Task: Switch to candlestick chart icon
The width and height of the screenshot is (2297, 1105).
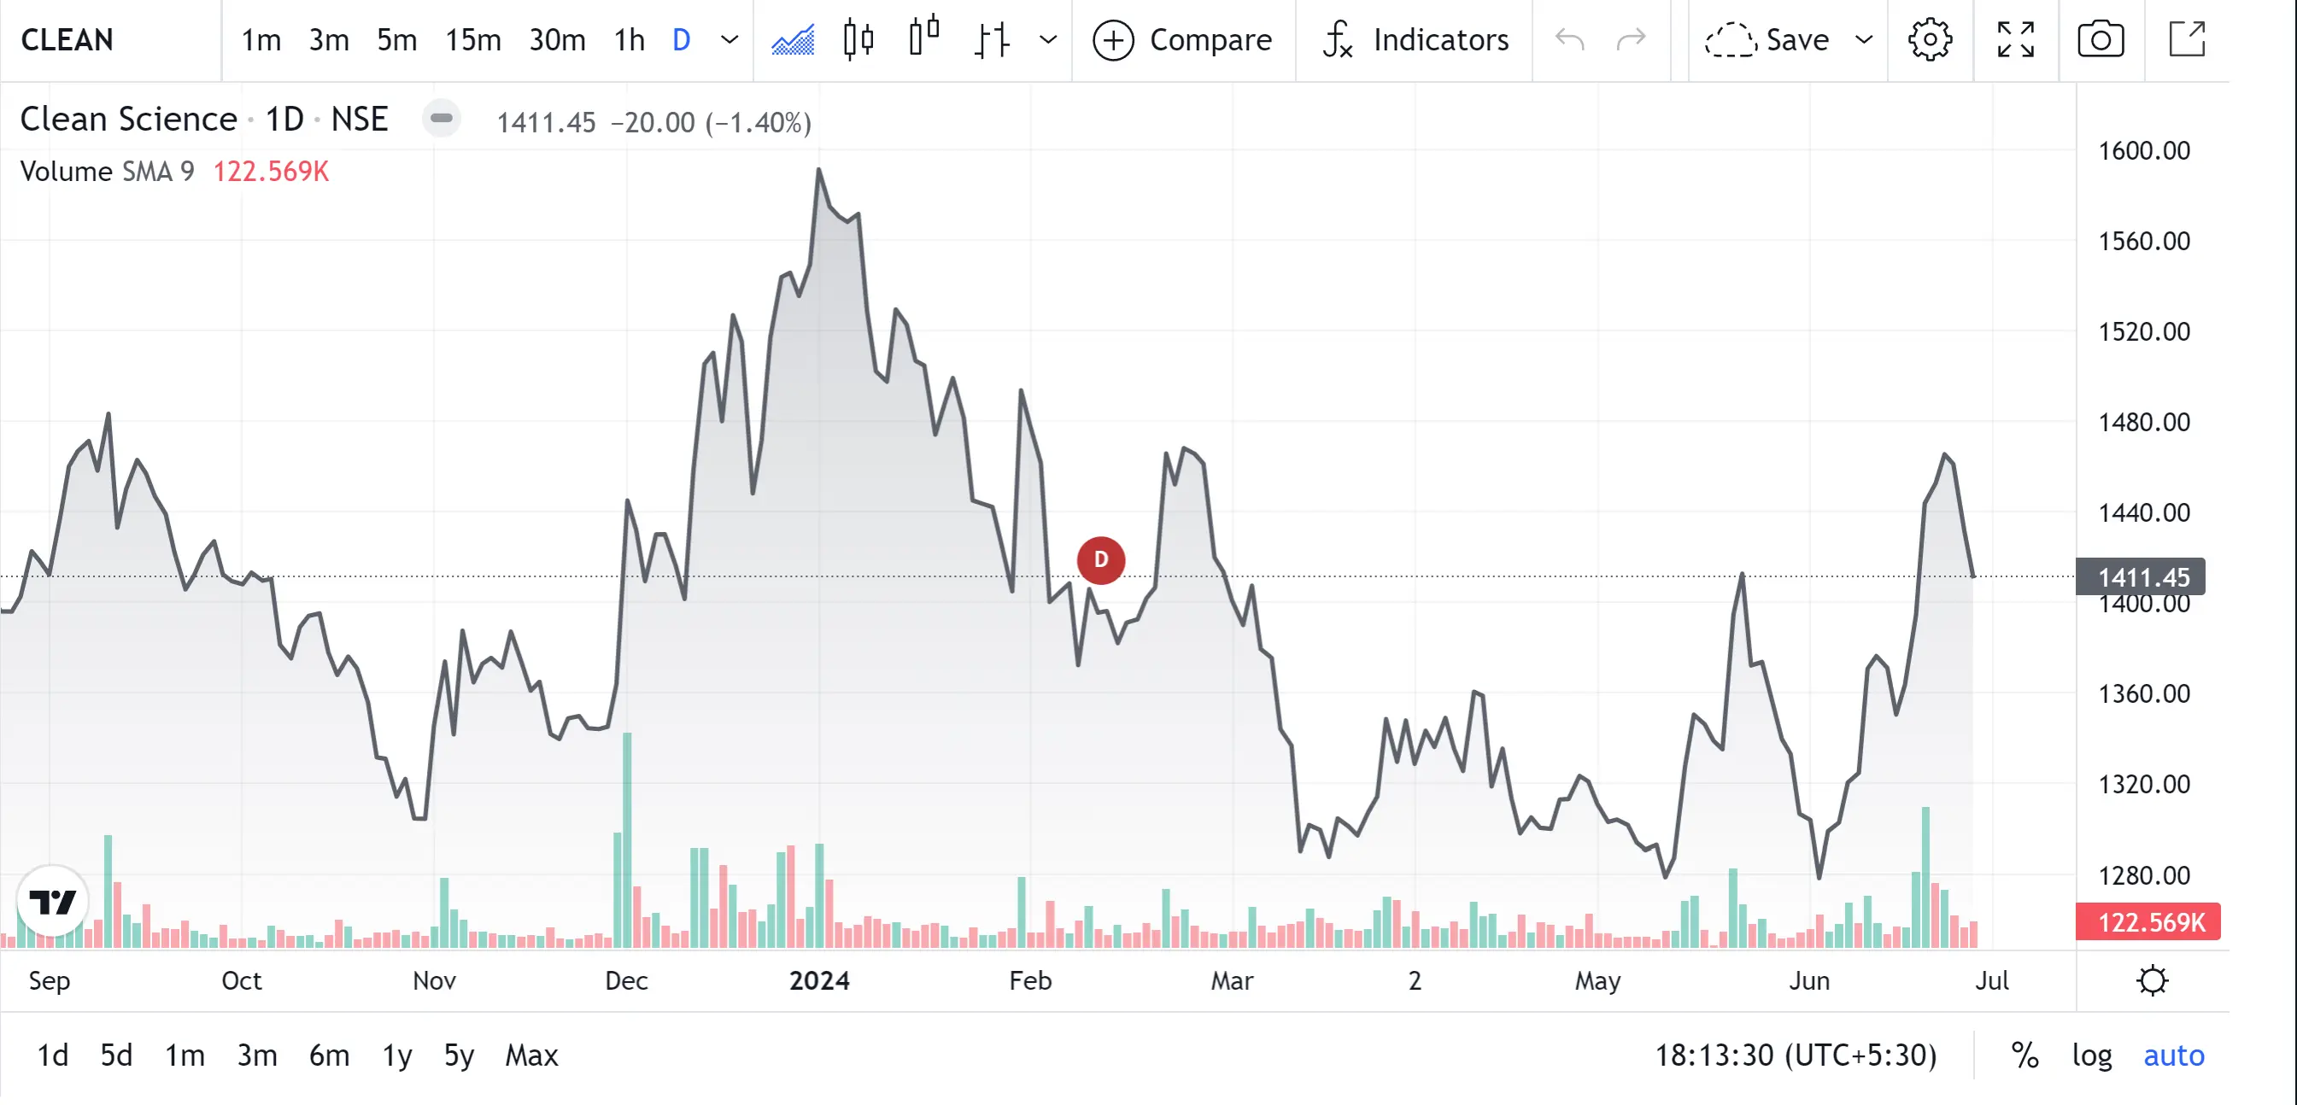Action: coord(858,40)
